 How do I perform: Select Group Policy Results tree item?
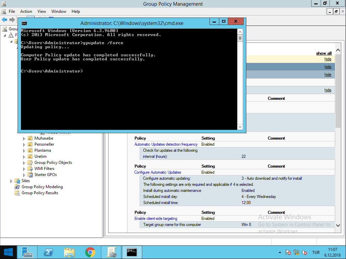click(40, 193)
